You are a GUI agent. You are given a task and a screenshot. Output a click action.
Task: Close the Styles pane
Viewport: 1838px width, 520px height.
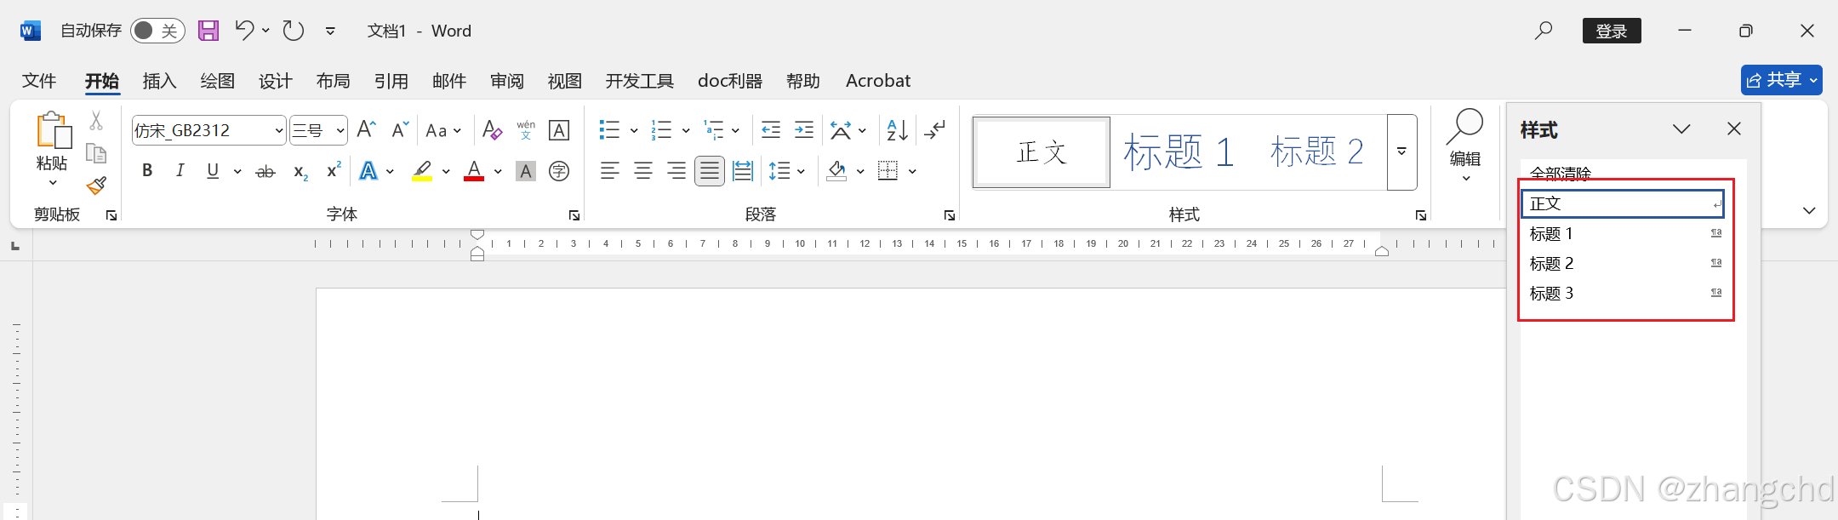click(x=1734, y=129)
